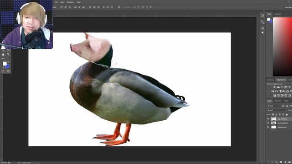The height and width of the screenshot is (164, 292).
Task: Select the Zoom tool in toolbar
Action: pyautogui.click(x=8, y=55)
